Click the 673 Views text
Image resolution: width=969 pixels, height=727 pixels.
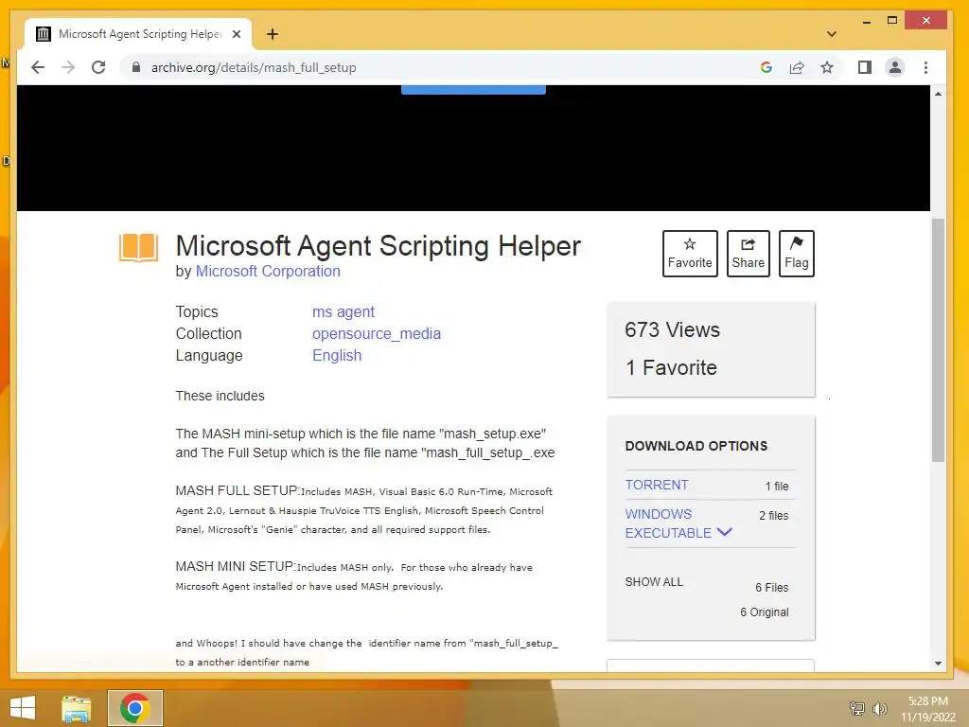(673, 329)
